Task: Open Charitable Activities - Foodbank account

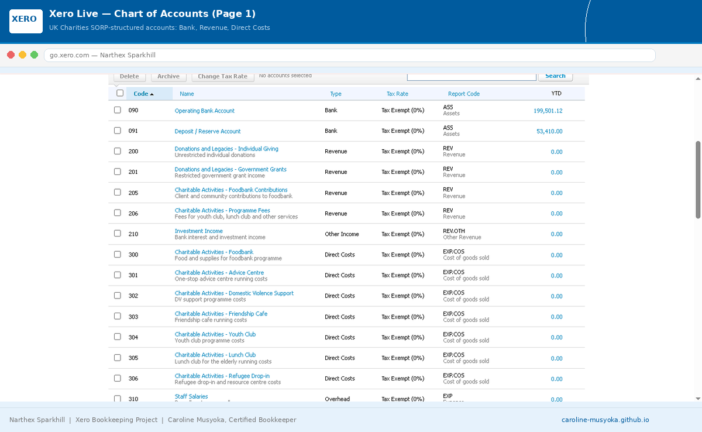Action: coord(214,252)
